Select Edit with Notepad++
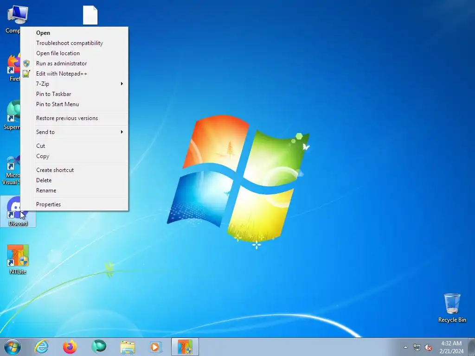This screenshot has height=356, width=475. pyautogui.click(x=74, y=74)
